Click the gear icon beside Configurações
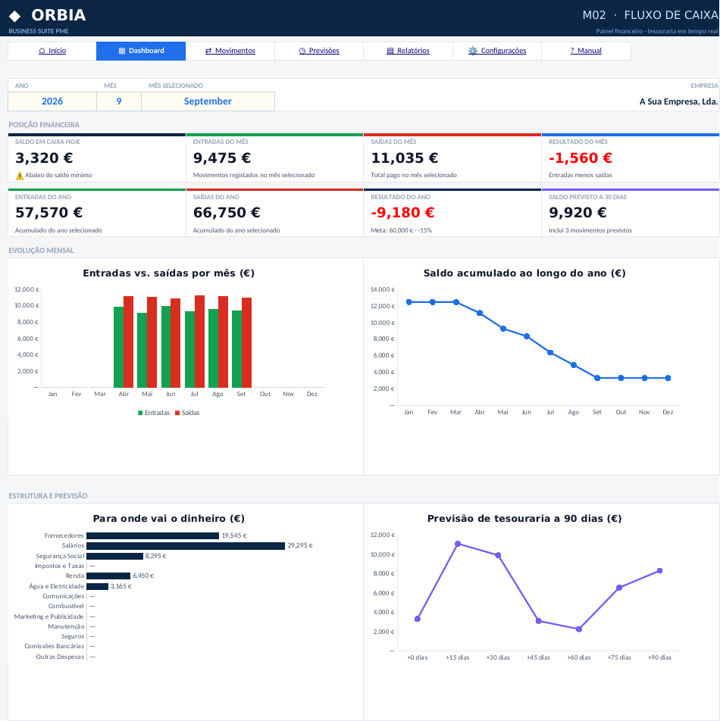 tap(472, 51)
